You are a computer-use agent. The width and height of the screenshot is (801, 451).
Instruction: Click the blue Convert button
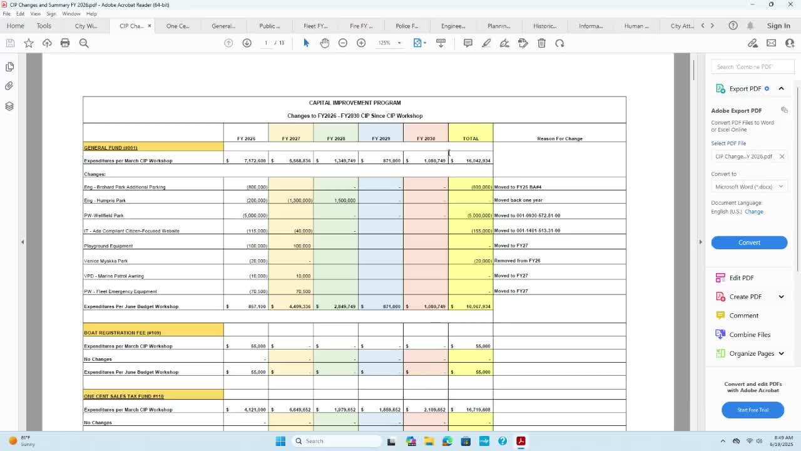[749, 242]
